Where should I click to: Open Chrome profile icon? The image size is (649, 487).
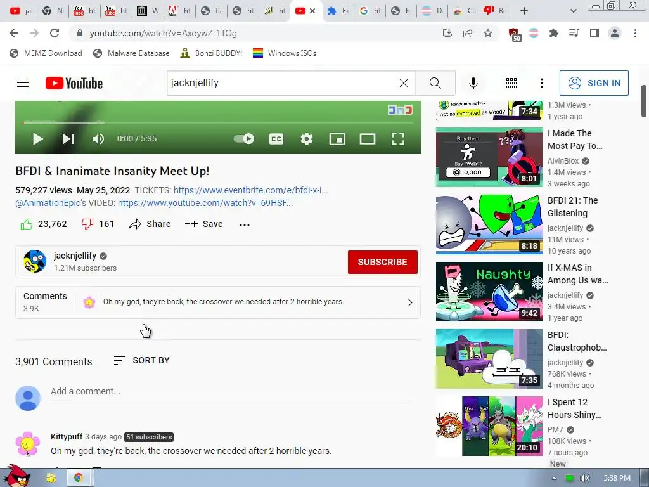(x=615, y=33)
